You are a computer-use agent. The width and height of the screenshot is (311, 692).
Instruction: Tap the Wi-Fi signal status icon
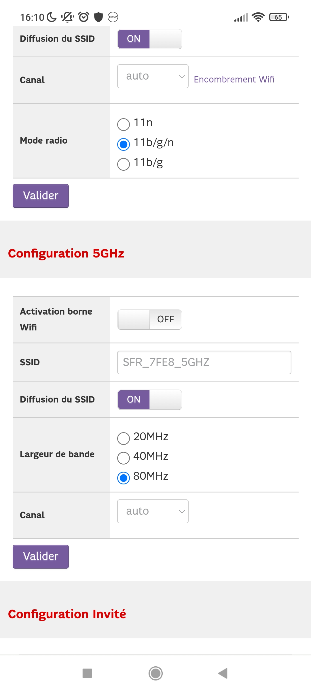point(258,17)
